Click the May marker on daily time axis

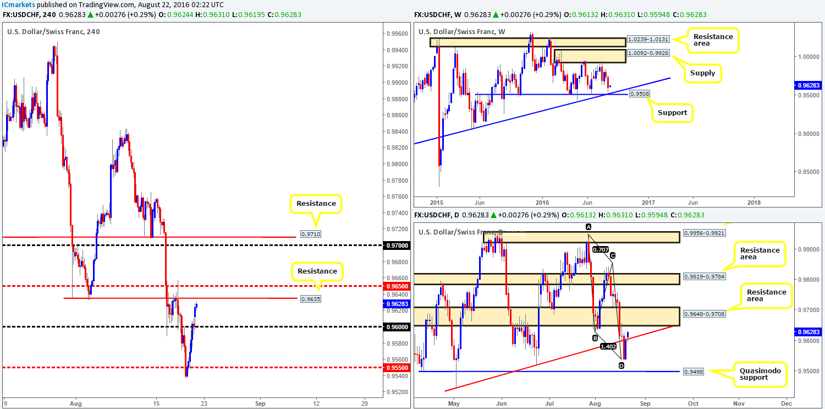point(453,402)
